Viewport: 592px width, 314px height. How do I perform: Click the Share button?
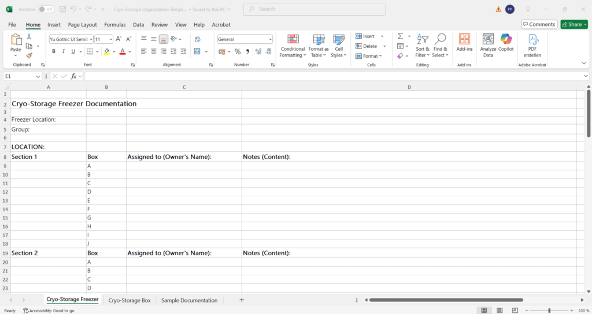[x=573, y=24]
